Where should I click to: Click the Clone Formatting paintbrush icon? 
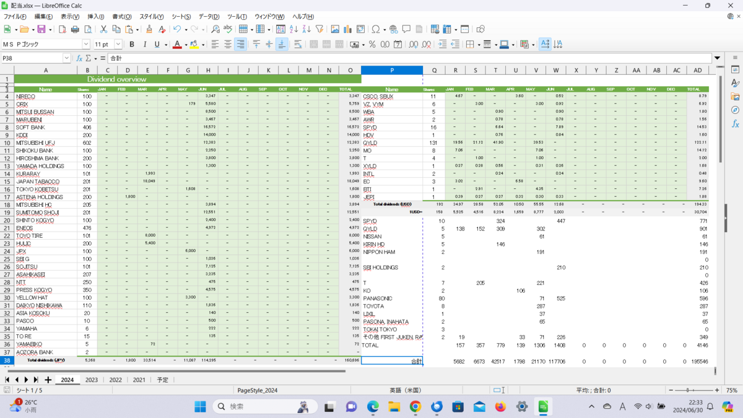pos(149,29)
